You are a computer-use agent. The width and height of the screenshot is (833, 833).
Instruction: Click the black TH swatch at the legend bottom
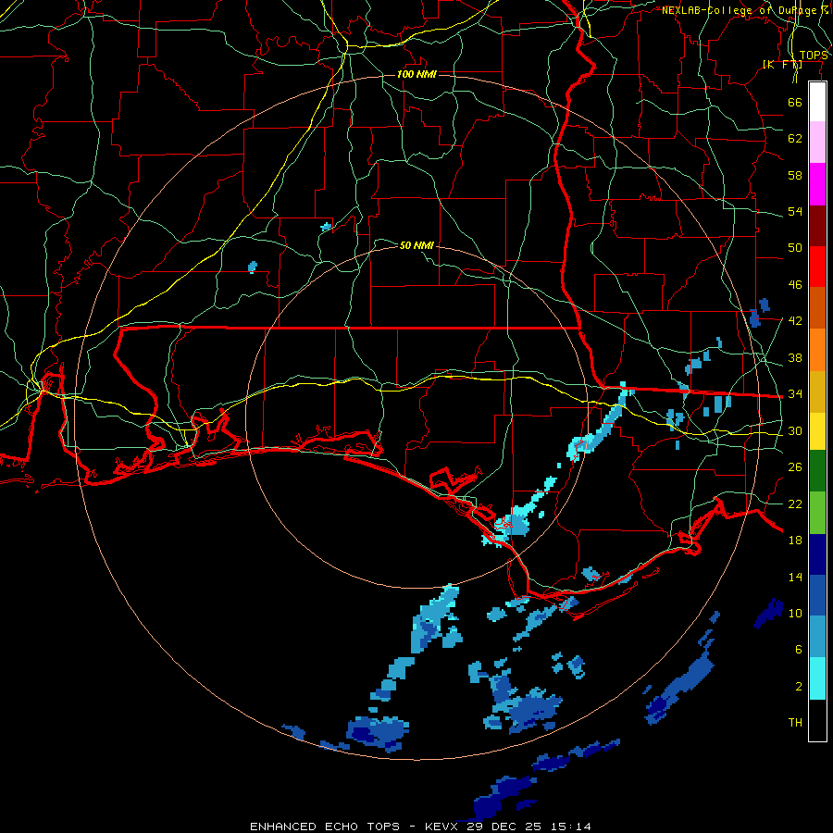click(817, 720)
